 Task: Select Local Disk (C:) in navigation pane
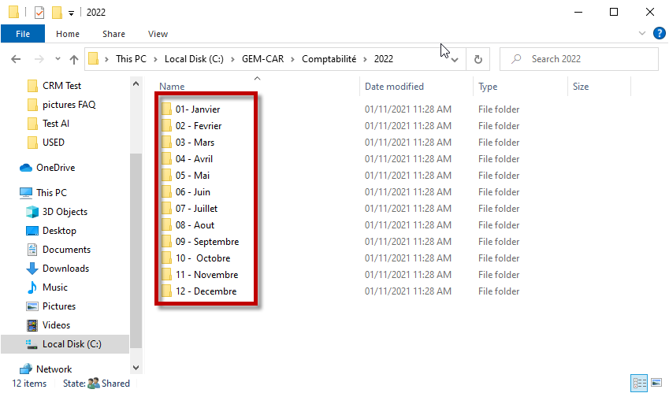click(65, 344)
